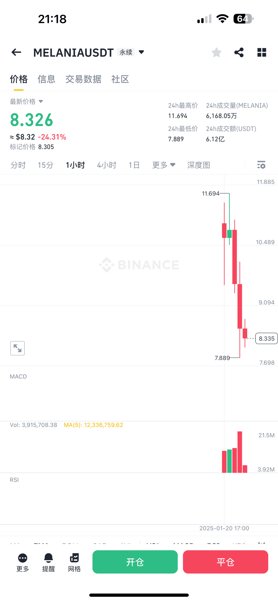Open the share icon

point(239,52)
